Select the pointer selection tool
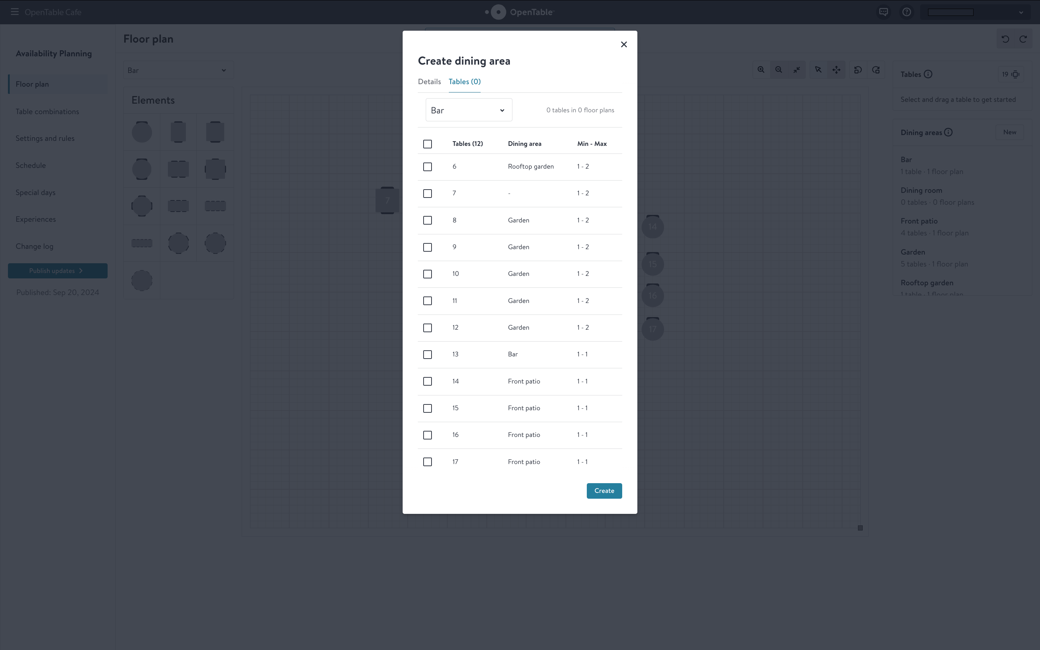 point(818,70)
